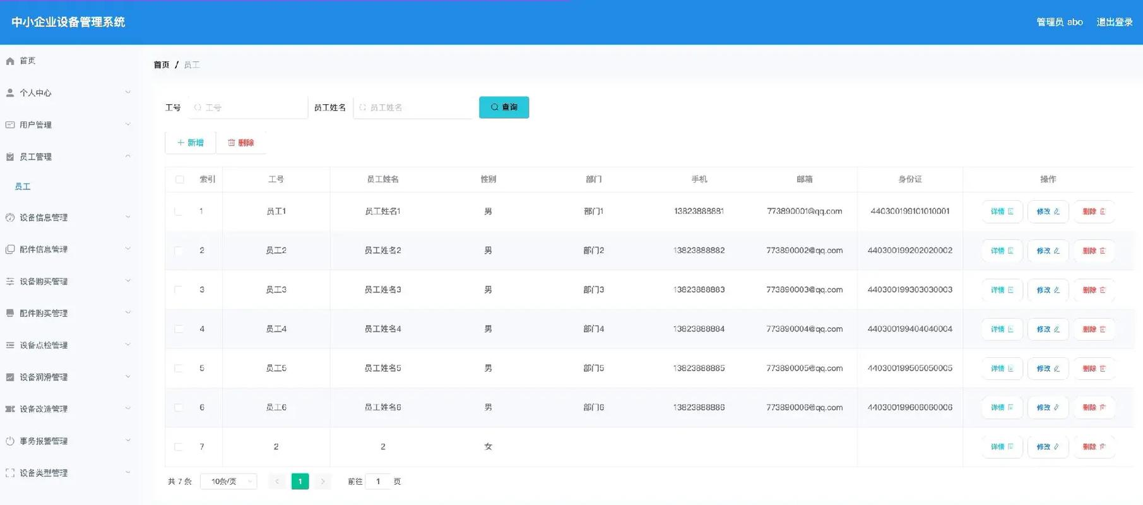This screenshot has height=505, width=1143.
Task: Collapse the 员工管理 menu chevron
Action: click(128, 156)
